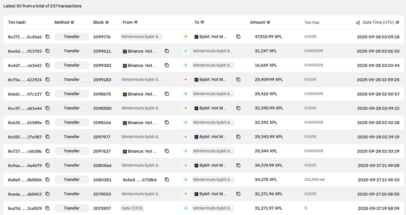The height and width of the screenshot is (215, 406).
Task: Click outgoing arrow icon in block 2099776 row
Action: (185, 37)
